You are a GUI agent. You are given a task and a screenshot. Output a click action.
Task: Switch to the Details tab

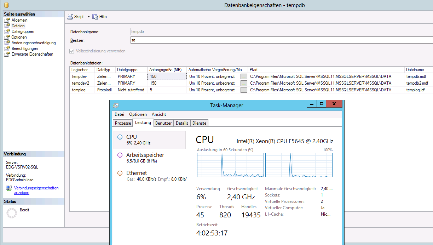click(182, 123)
